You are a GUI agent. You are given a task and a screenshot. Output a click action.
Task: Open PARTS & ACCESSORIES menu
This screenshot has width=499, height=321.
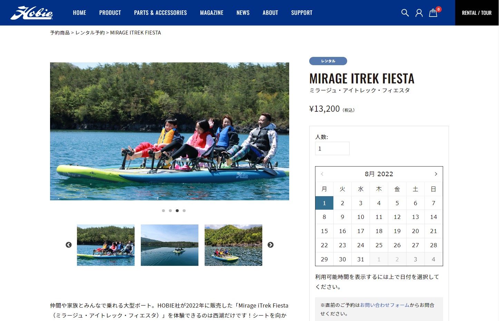[x=160, y=13]
